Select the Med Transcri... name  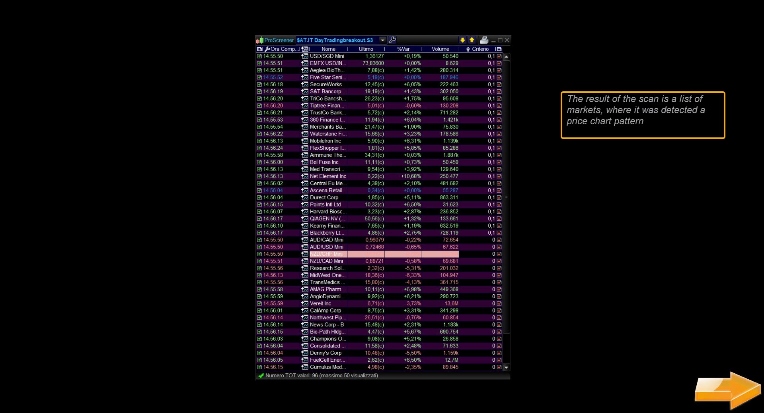(327, 170)
